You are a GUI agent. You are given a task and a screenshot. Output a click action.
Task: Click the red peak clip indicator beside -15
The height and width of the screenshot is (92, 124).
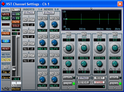pyautogui.click(x=19, y=34)
